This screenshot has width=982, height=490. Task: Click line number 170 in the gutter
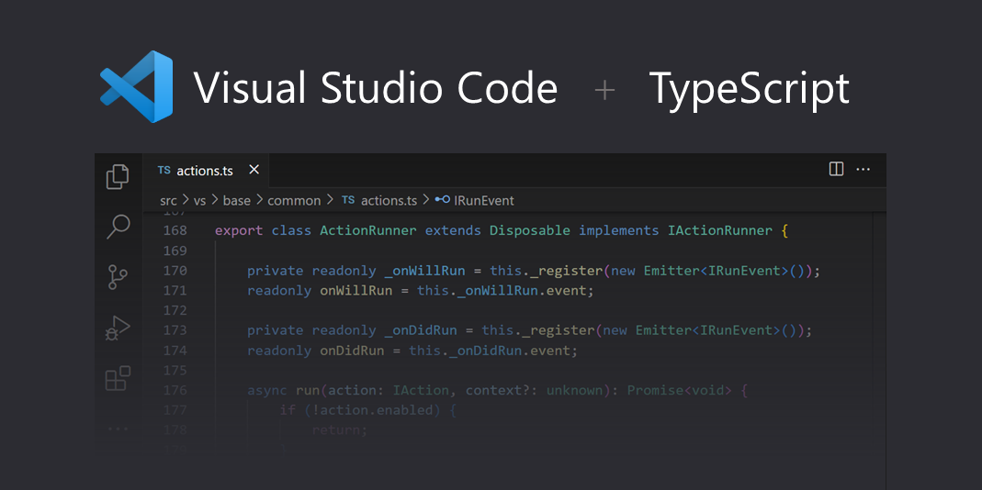[x=175, y=271]
